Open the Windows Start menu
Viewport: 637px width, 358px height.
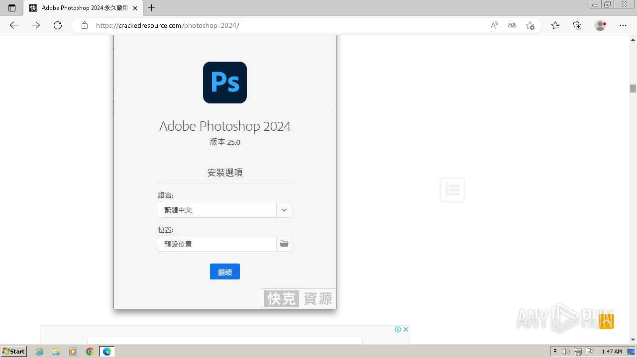click(14, 352)
